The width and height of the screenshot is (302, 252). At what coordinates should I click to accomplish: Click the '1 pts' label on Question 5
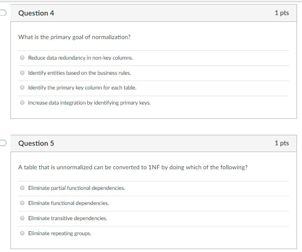pyautogui.click(x=281, y=143)
